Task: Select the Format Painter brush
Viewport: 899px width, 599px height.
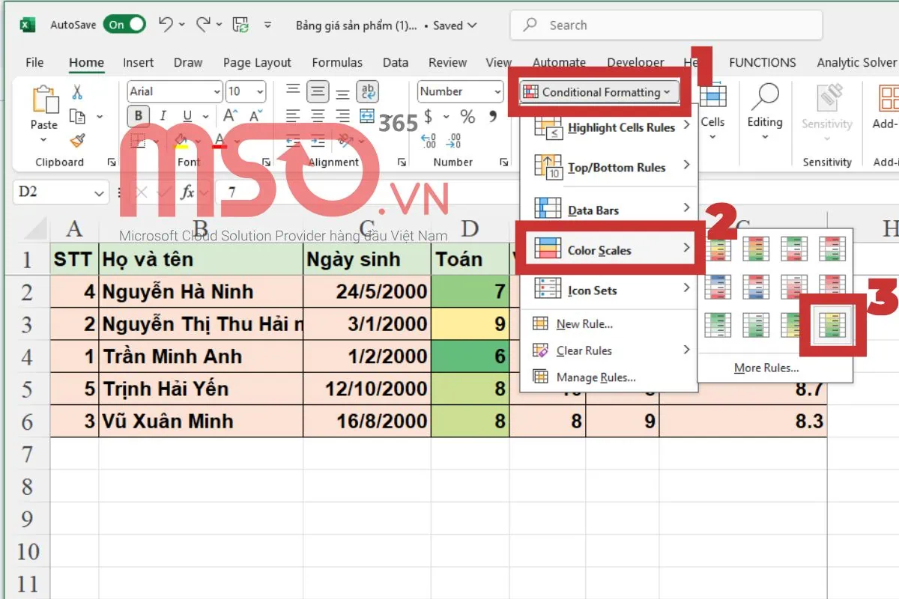Action: (x=77, y=140)
